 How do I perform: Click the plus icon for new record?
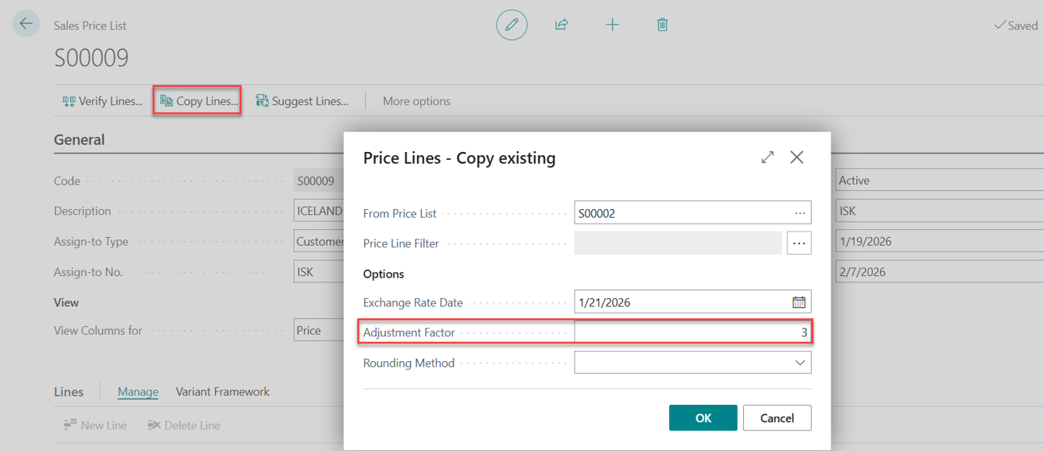(x=612, y=25)
